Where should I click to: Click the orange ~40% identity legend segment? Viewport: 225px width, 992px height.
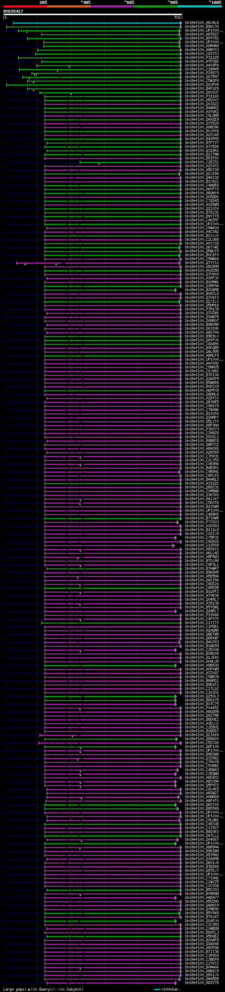[x=69, y=6]
